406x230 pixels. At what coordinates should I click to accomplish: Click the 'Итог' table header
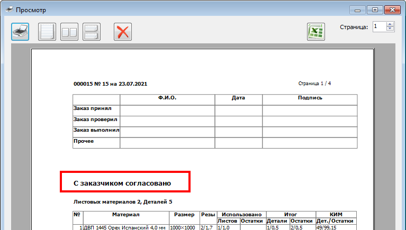tap(291, 215)
